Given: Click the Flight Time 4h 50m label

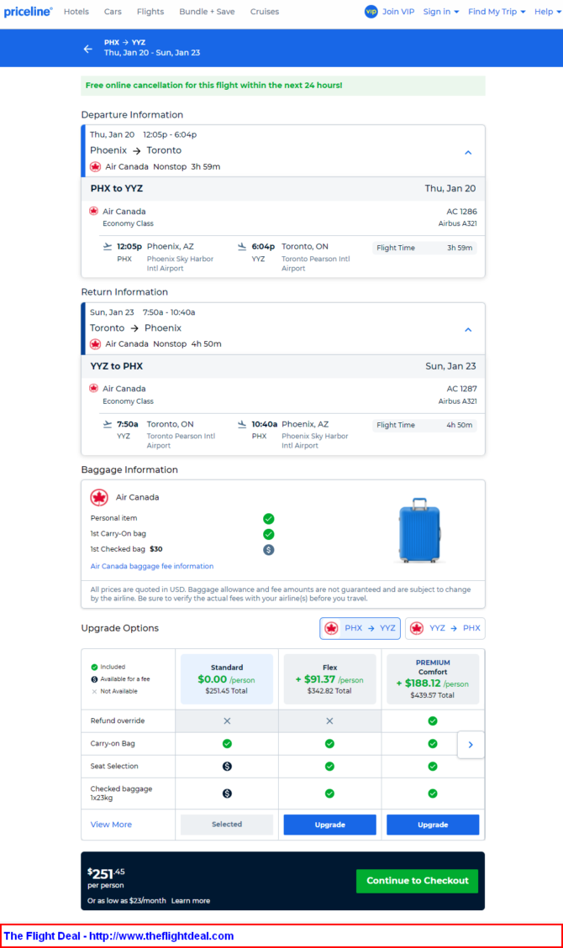Looking at the screenshot, I should pos(424,425).
